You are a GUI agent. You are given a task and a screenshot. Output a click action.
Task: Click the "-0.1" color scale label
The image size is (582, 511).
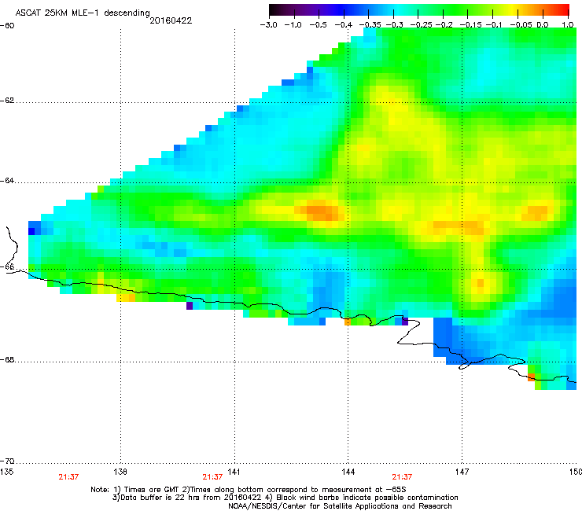494,25
